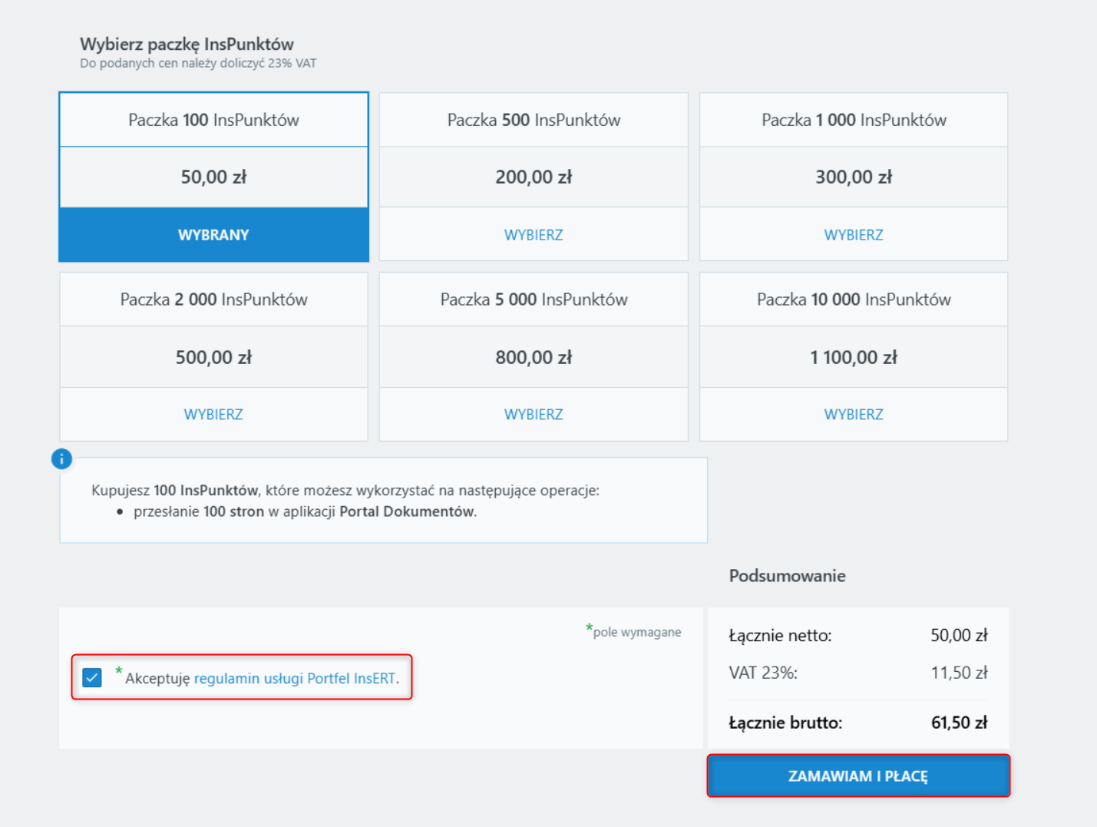Open the regulamin usługi Portfel InsERT link
The image size is (1097, 827).
tap(296, 679)
